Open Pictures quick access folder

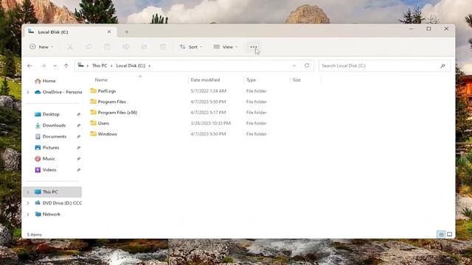pos(47,147)
